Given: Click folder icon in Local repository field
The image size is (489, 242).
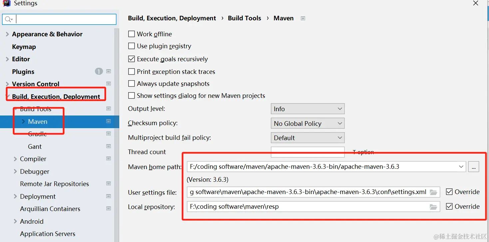Looking at the screenshot, I should pos(433,207).
